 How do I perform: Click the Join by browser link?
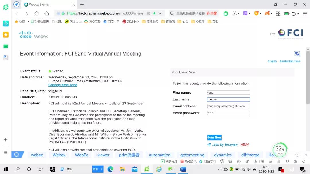pos(225,145)
